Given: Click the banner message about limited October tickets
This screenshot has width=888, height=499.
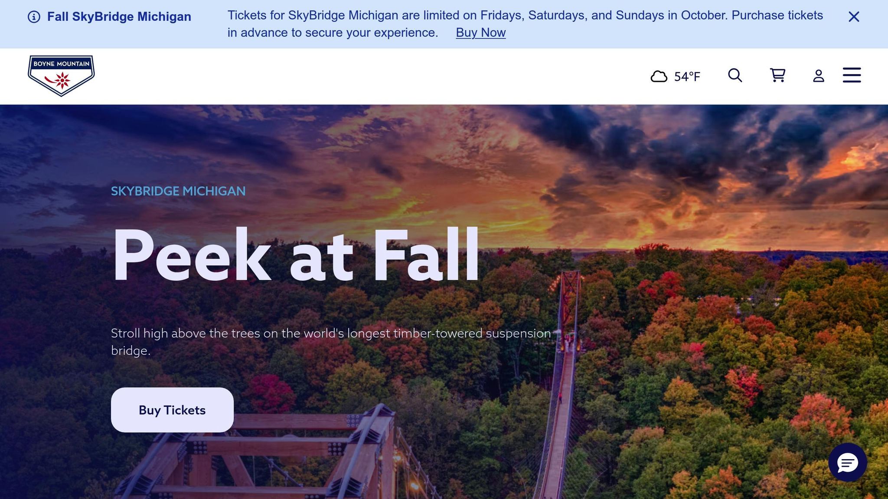Looking at the screenshot, I should point(525,24).
